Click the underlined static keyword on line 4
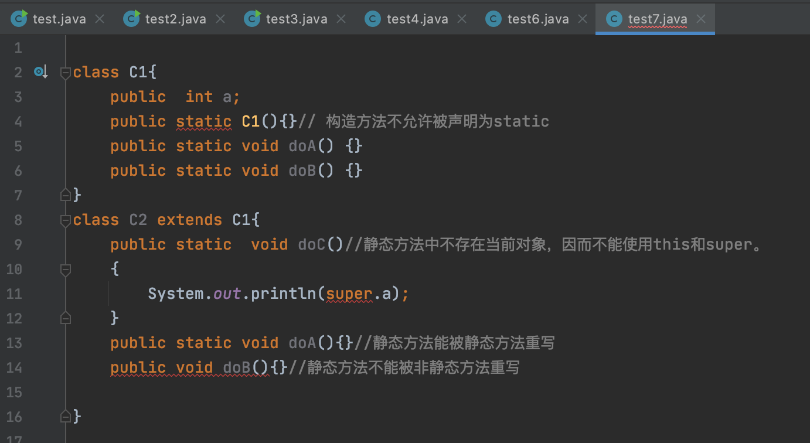Image resolution: width=810 pixels, height=443 pixels. 203,121
